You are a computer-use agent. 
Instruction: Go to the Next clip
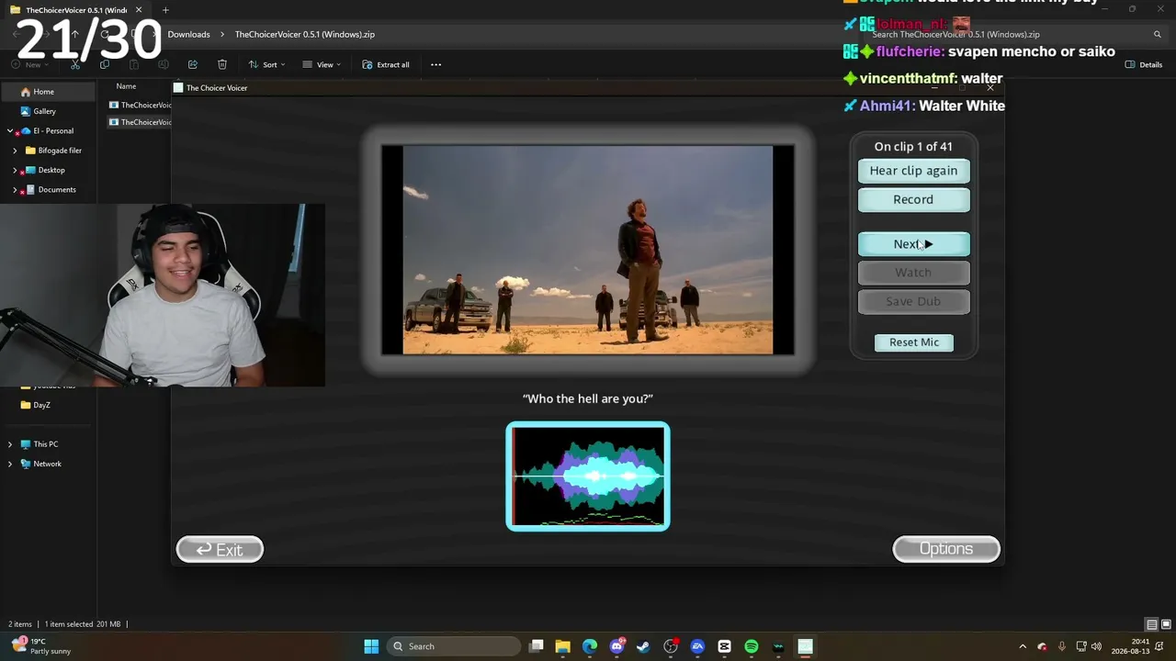[x=913, y=244]
